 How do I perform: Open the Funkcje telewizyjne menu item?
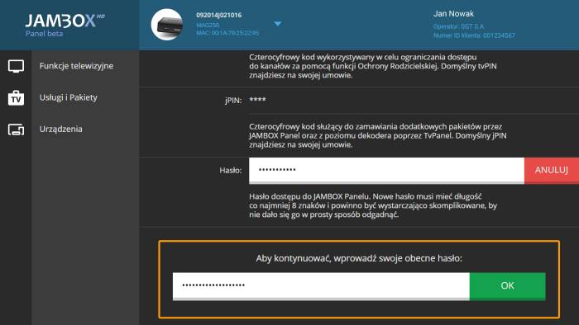[76, 66]
